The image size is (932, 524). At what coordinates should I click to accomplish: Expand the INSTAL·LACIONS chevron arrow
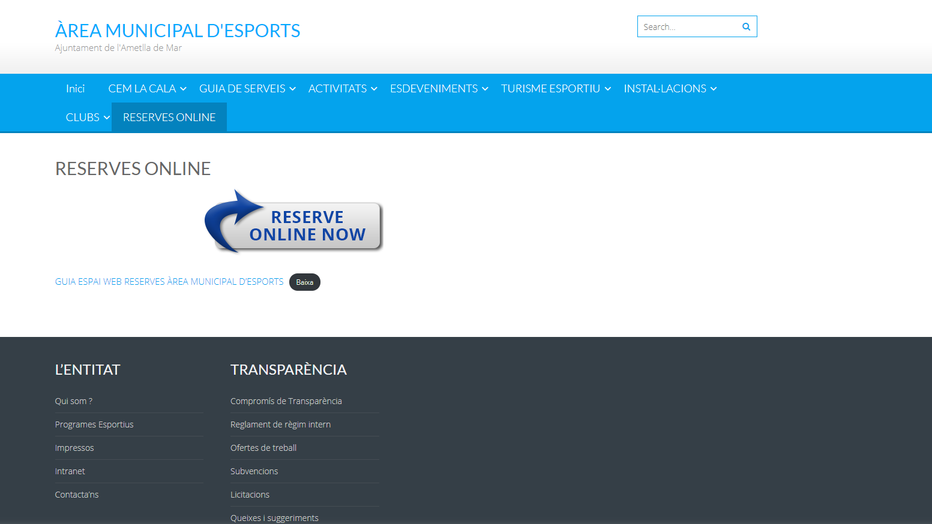click(714, 89)
